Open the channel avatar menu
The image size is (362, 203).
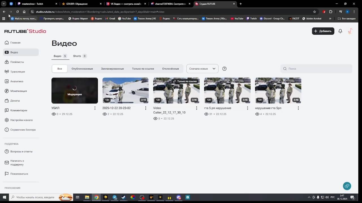(350, 31)
